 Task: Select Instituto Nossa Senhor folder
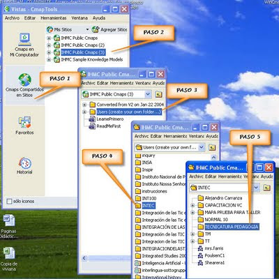click(x=164, y=184)
